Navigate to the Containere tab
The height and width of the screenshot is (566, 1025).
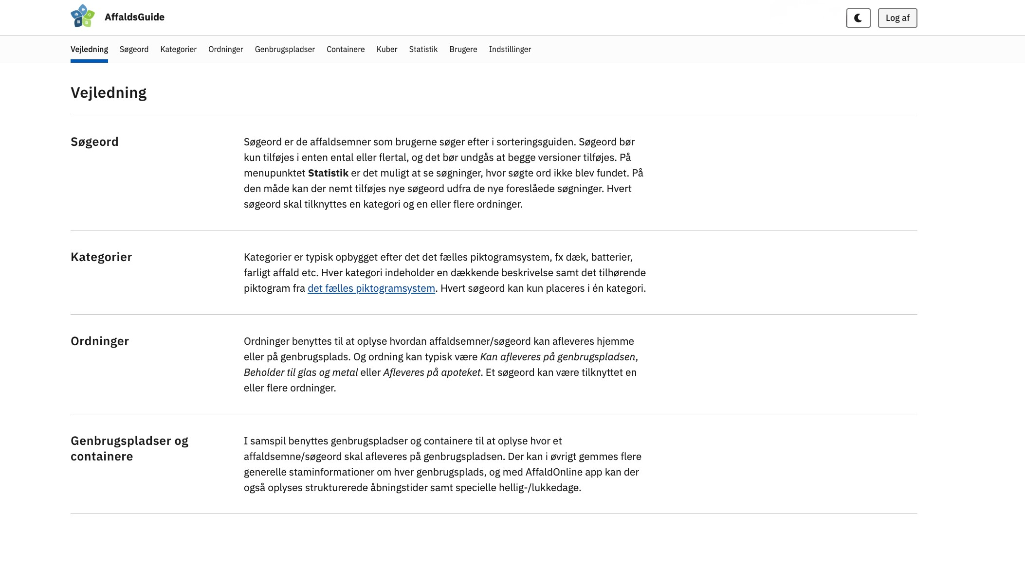pyautogui.click(x=346, y=49)
